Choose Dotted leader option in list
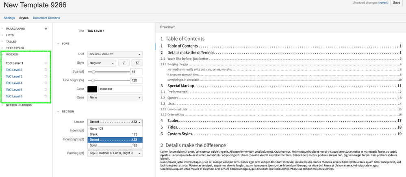This screenshot has width=406, height=177. coord(115,140)
